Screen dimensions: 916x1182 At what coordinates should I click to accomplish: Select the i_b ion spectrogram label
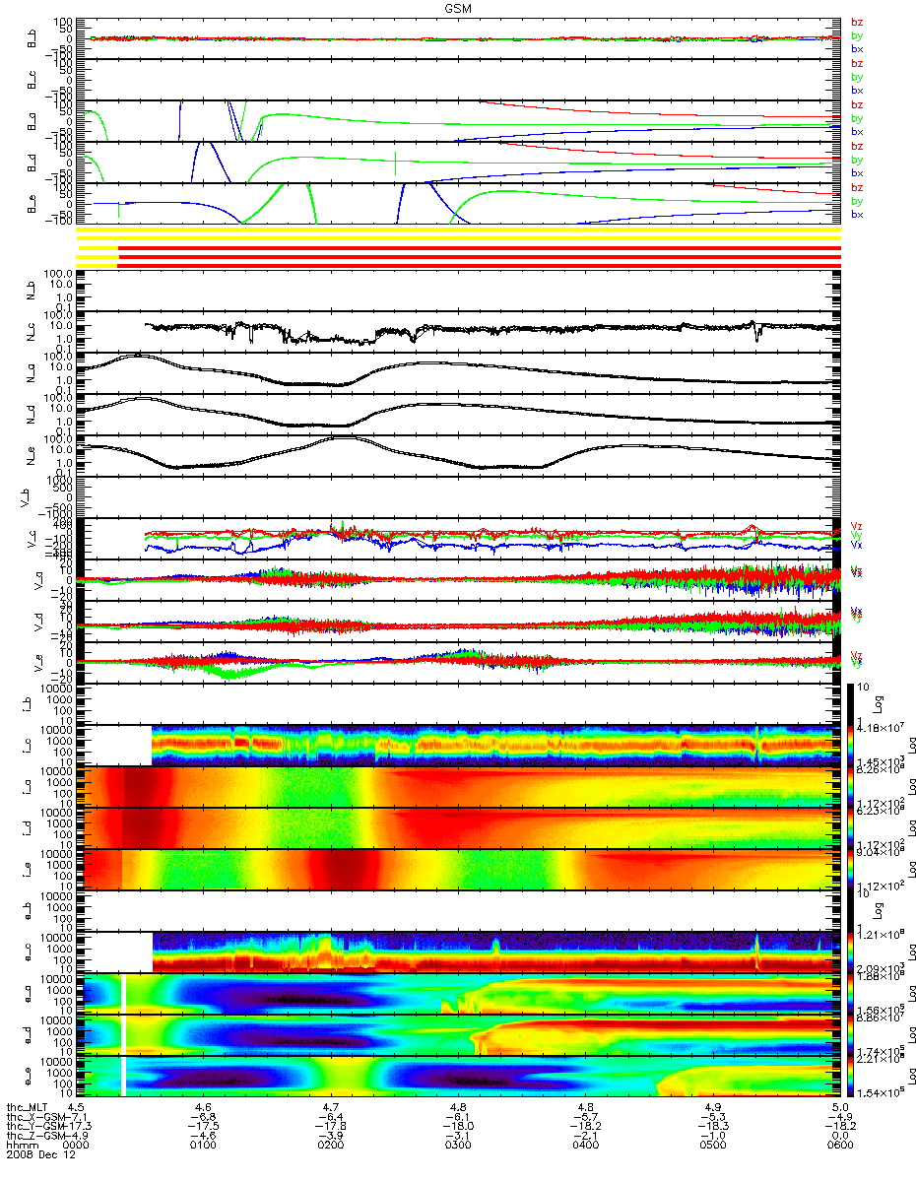pos(27,704)
